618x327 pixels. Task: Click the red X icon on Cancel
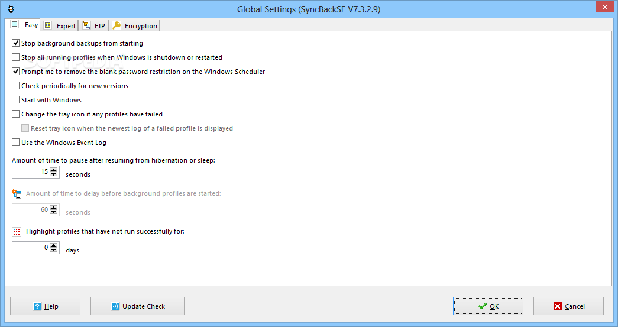pyautogui.click(x=557, y=306)
